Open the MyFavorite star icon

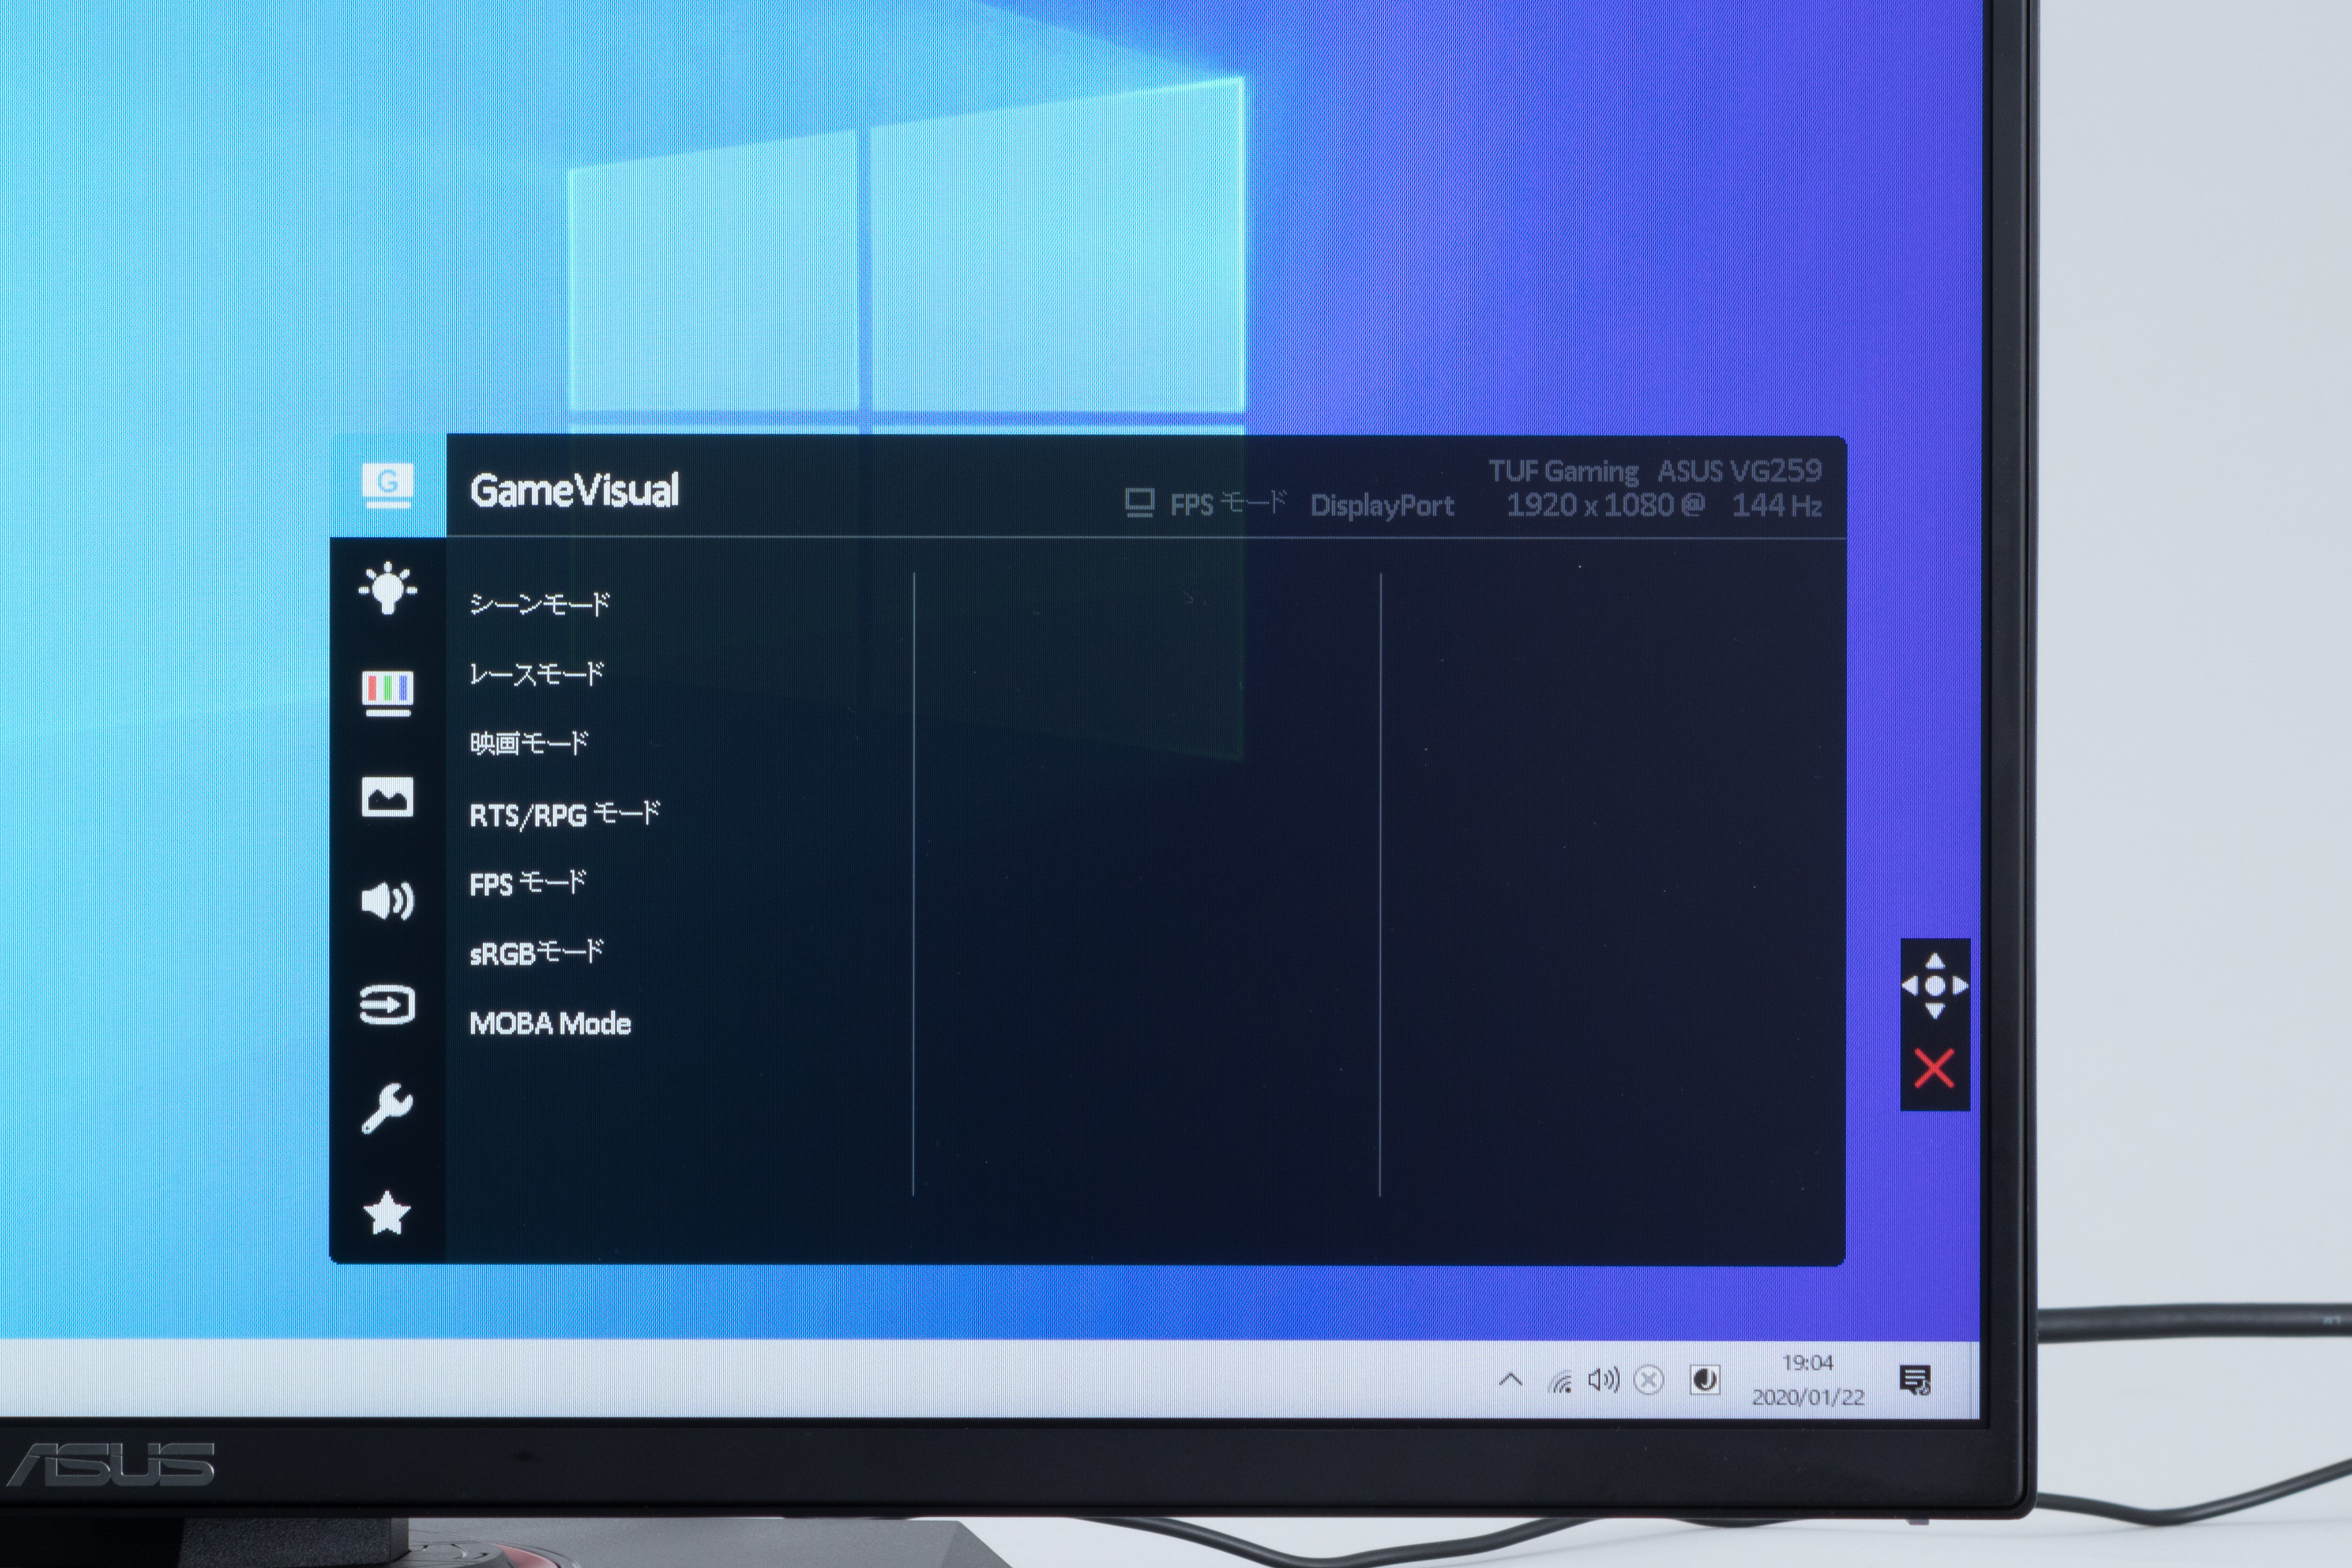(387, 1213)
